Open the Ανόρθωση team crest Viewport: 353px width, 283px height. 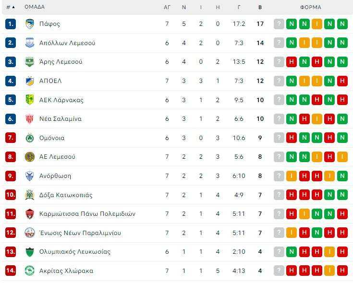click(x=29, y=176)
